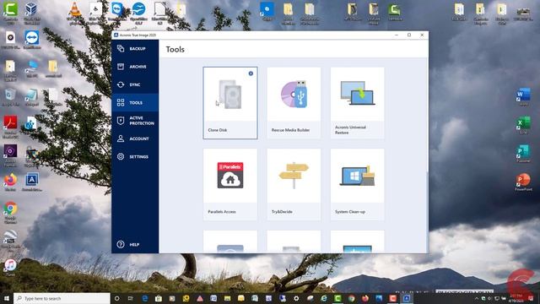Select the Recycle Bin desktop icon
Image resolution: width=540 pixels, height=304 pixels.
10,98
